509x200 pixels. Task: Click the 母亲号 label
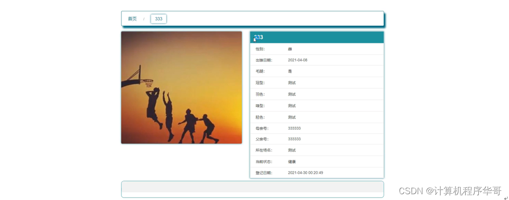tap(262, 128)
